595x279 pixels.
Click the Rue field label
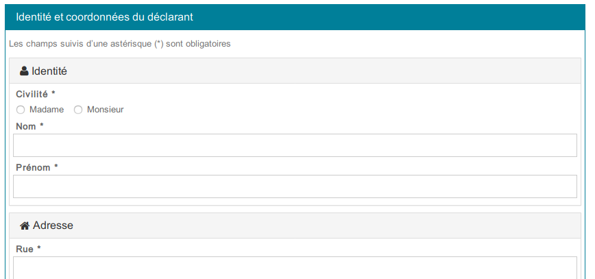click(x=25, y=249)
